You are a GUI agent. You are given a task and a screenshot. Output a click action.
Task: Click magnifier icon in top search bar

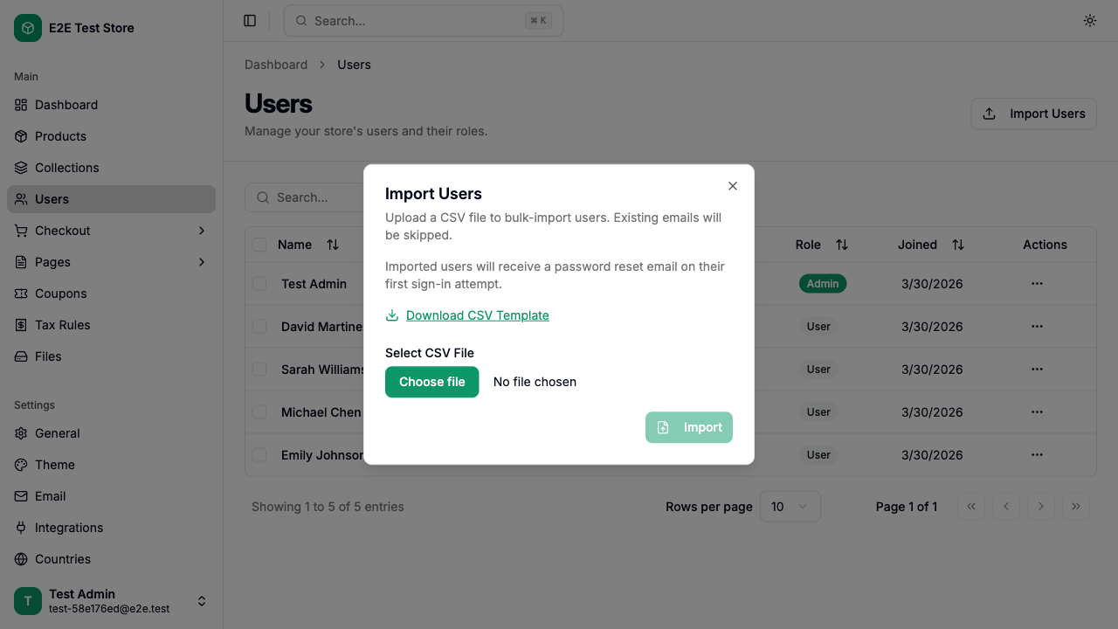(x=301, y=21)
